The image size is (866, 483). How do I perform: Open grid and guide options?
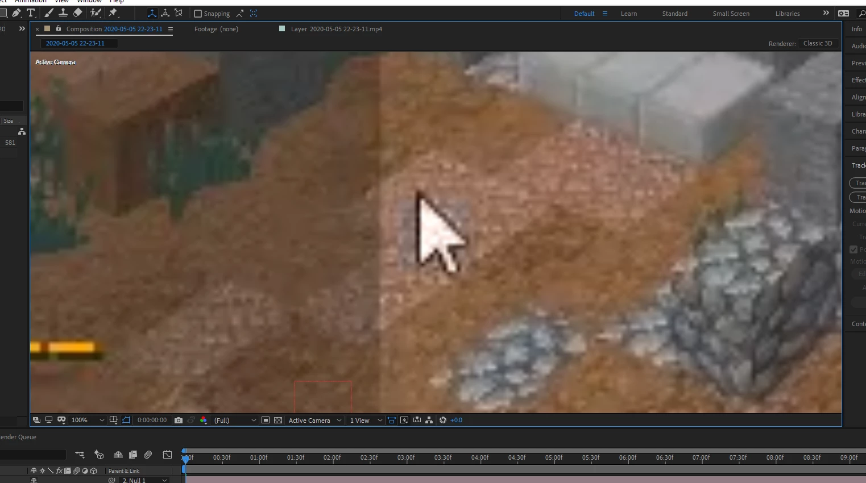click(x=113, y=420)
